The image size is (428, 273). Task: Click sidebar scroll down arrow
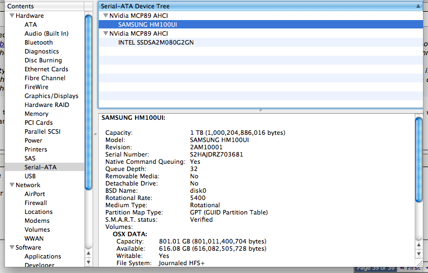click(88, 262)
